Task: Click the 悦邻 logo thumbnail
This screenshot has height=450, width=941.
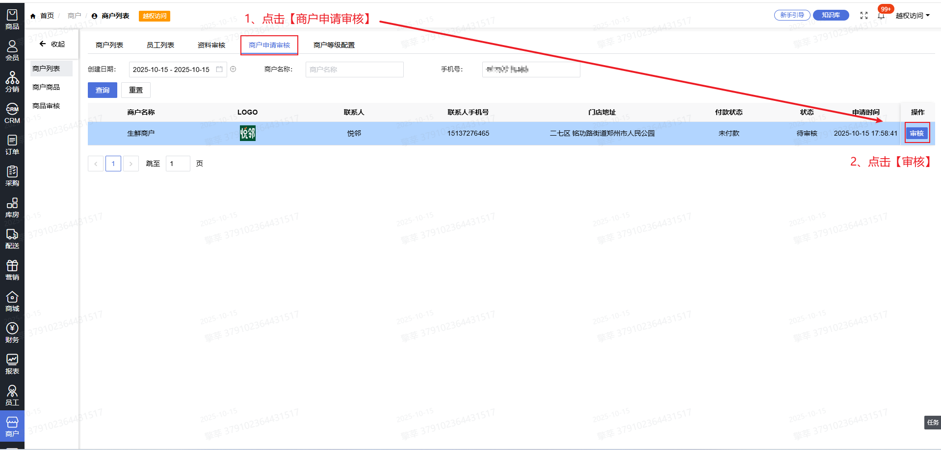Action: (247, 133)
